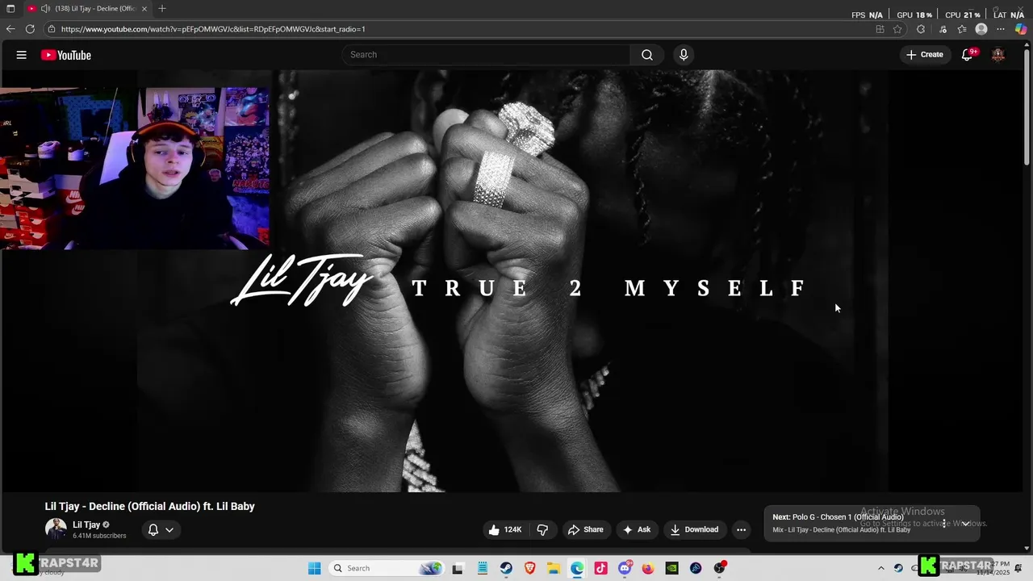
Task: Open Windows Start menu
Action: [x=315, y=568]
